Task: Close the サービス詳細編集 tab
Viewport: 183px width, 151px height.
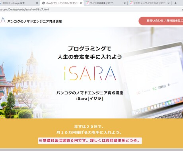Action: [125, 3]
